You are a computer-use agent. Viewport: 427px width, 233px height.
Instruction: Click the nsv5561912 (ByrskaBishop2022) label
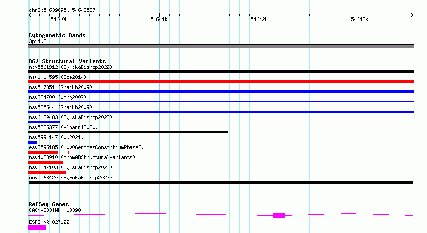(x=71, y=67)
